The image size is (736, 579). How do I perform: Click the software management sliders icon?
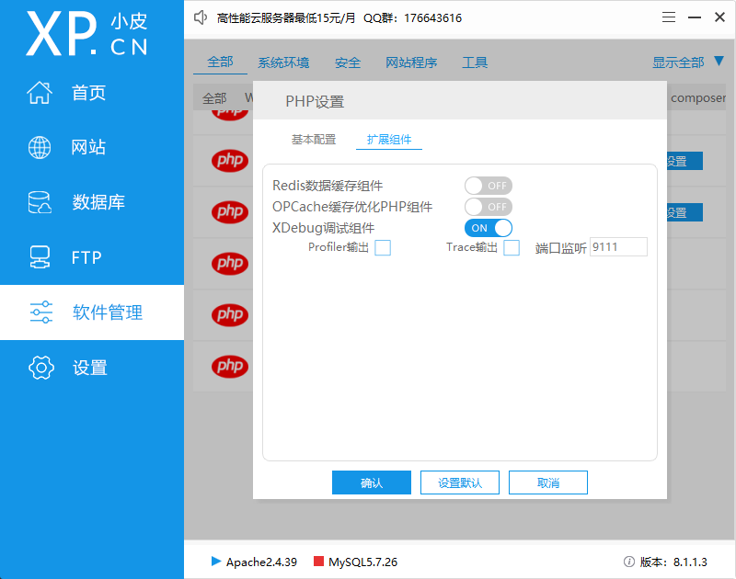(x=40, y=312)
